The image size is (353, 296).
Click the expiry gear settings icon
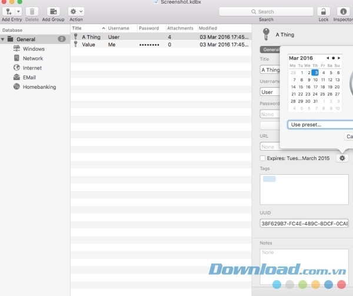point(342,158)
